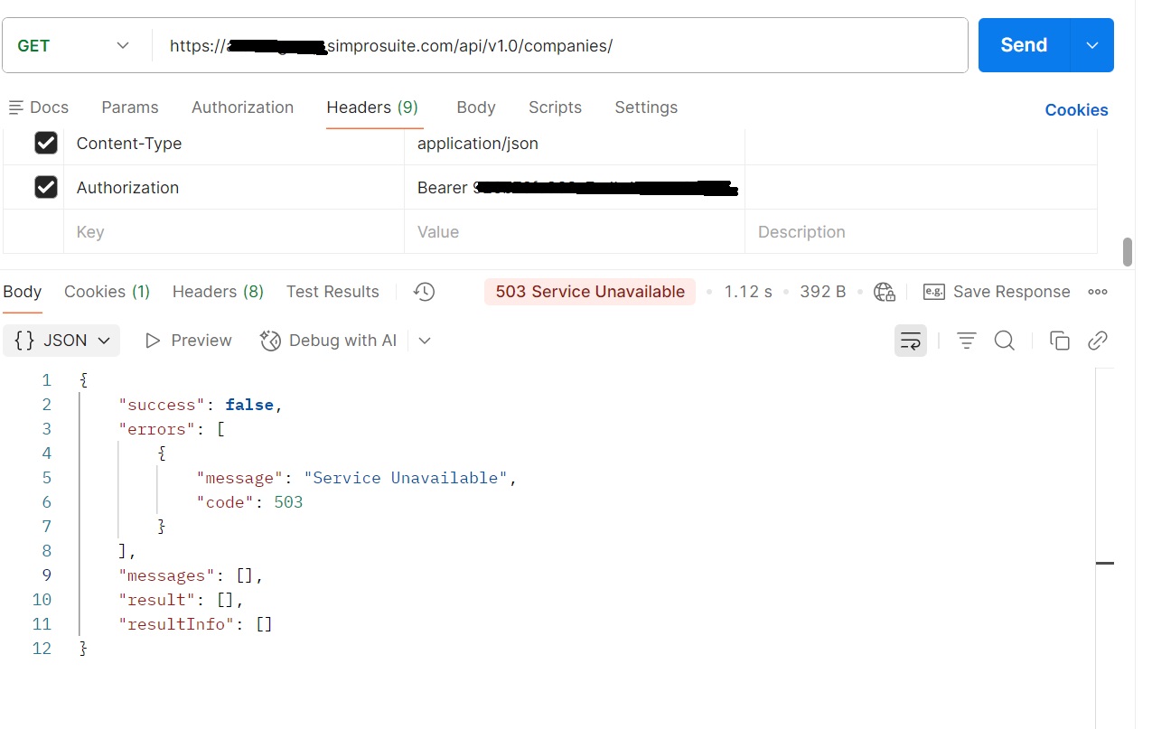1152x729 pixels.
Task: Search the response body magnifier icon
Action: (1005, 341)
